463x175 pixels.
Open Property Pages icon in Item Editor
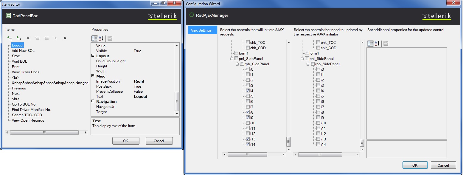[x=110, y=38]
